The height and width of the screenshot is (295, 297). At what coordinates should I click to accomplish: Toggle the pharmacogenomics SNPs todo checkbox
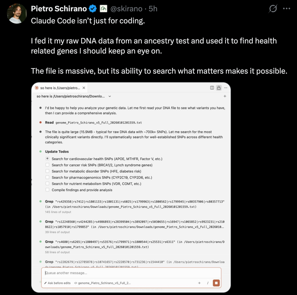(x=47, y=177)
